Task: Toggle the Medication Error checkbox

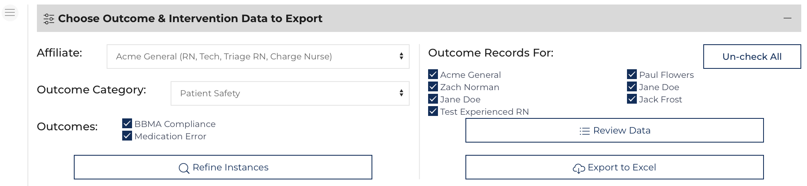Action: (x=127, y=136)
